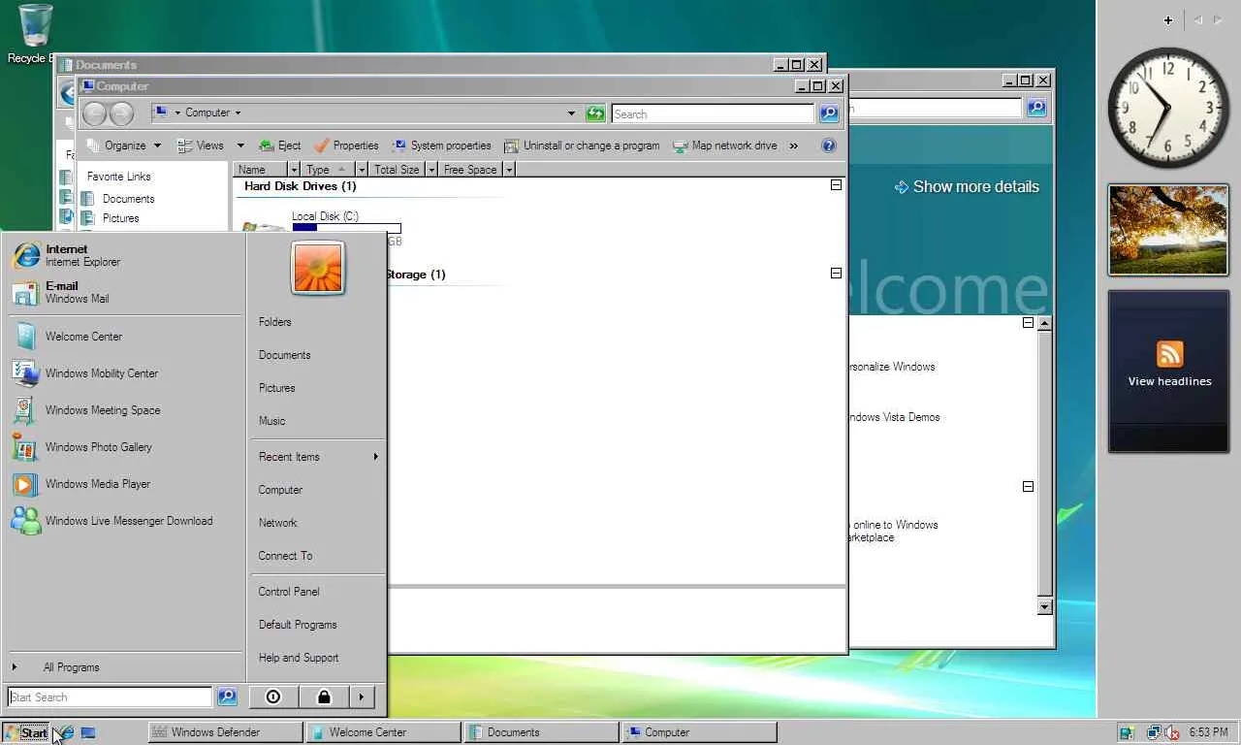The image size is (1241, 745).
Task: Refresh the Computer window address bar
Action: coord(595,113)
